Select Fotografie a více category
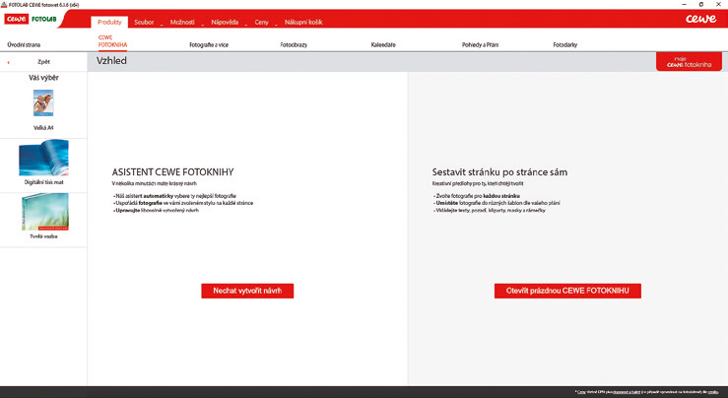728x398 pixels. (209, 45)
